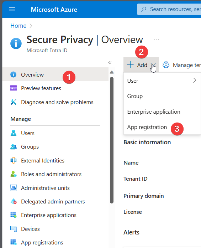This screenshot has height=248, width=201.
Task: Click the plus icon beside Add
Action: [130, 65]
